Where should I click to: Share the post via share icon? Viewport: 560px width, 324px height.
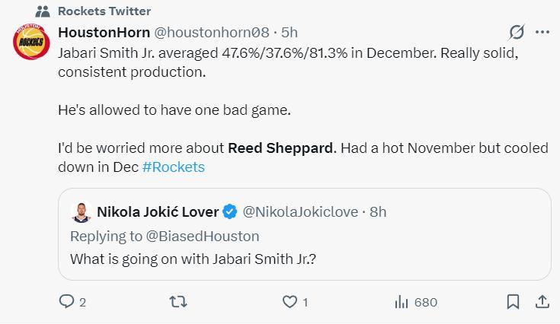542,302
